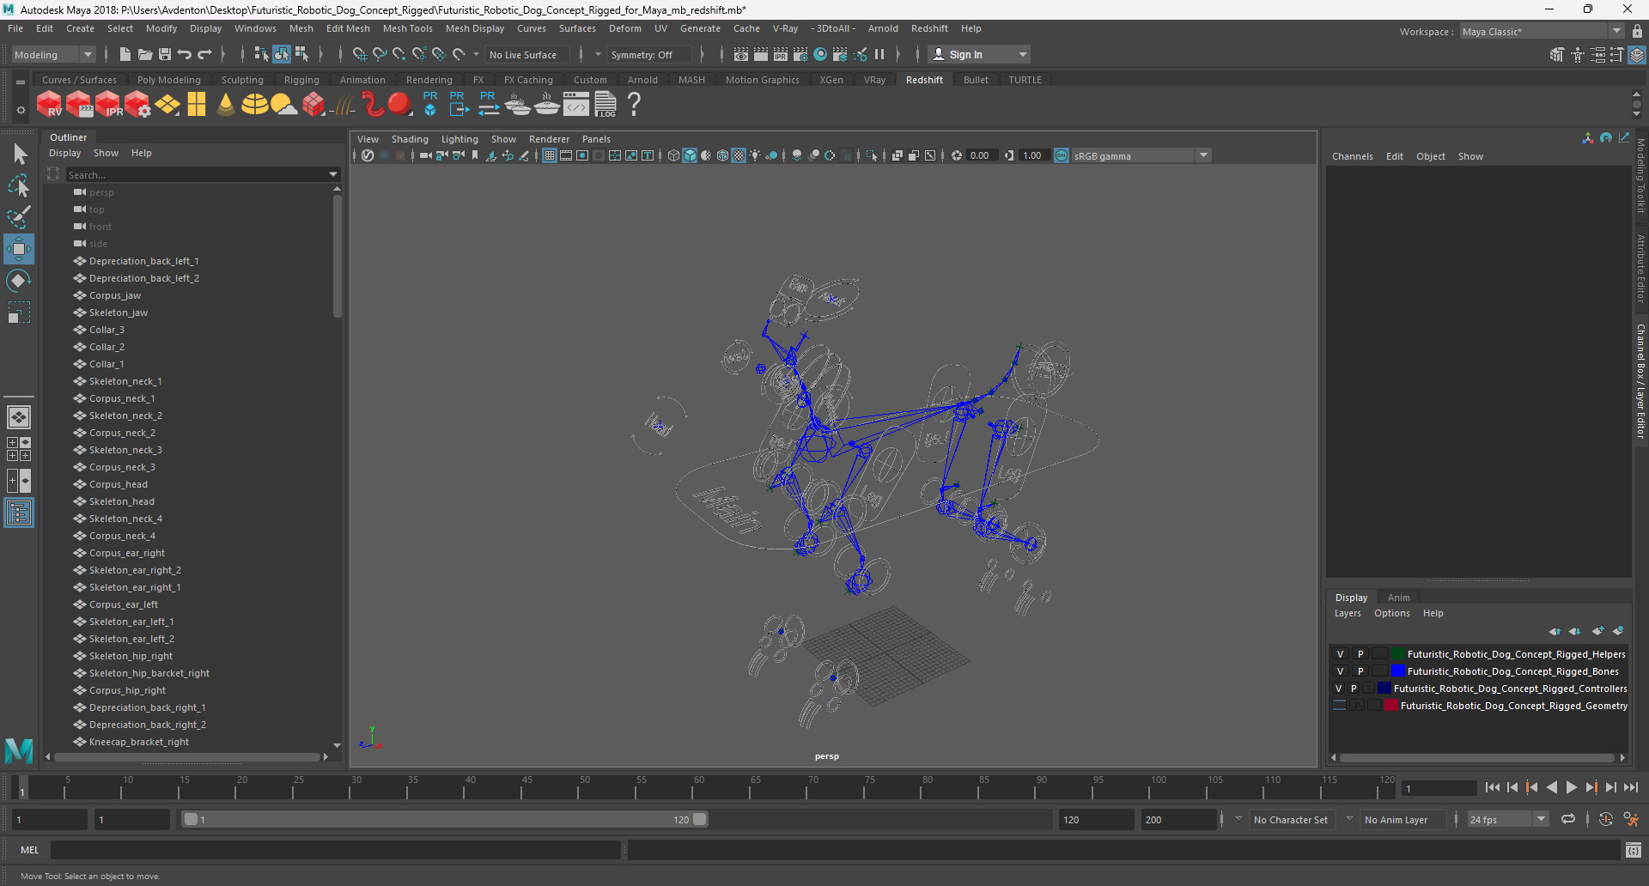1649x886 pixels.
Task: Open the No Character Set dropdown arrow
Action: (x=1238, y=819)
